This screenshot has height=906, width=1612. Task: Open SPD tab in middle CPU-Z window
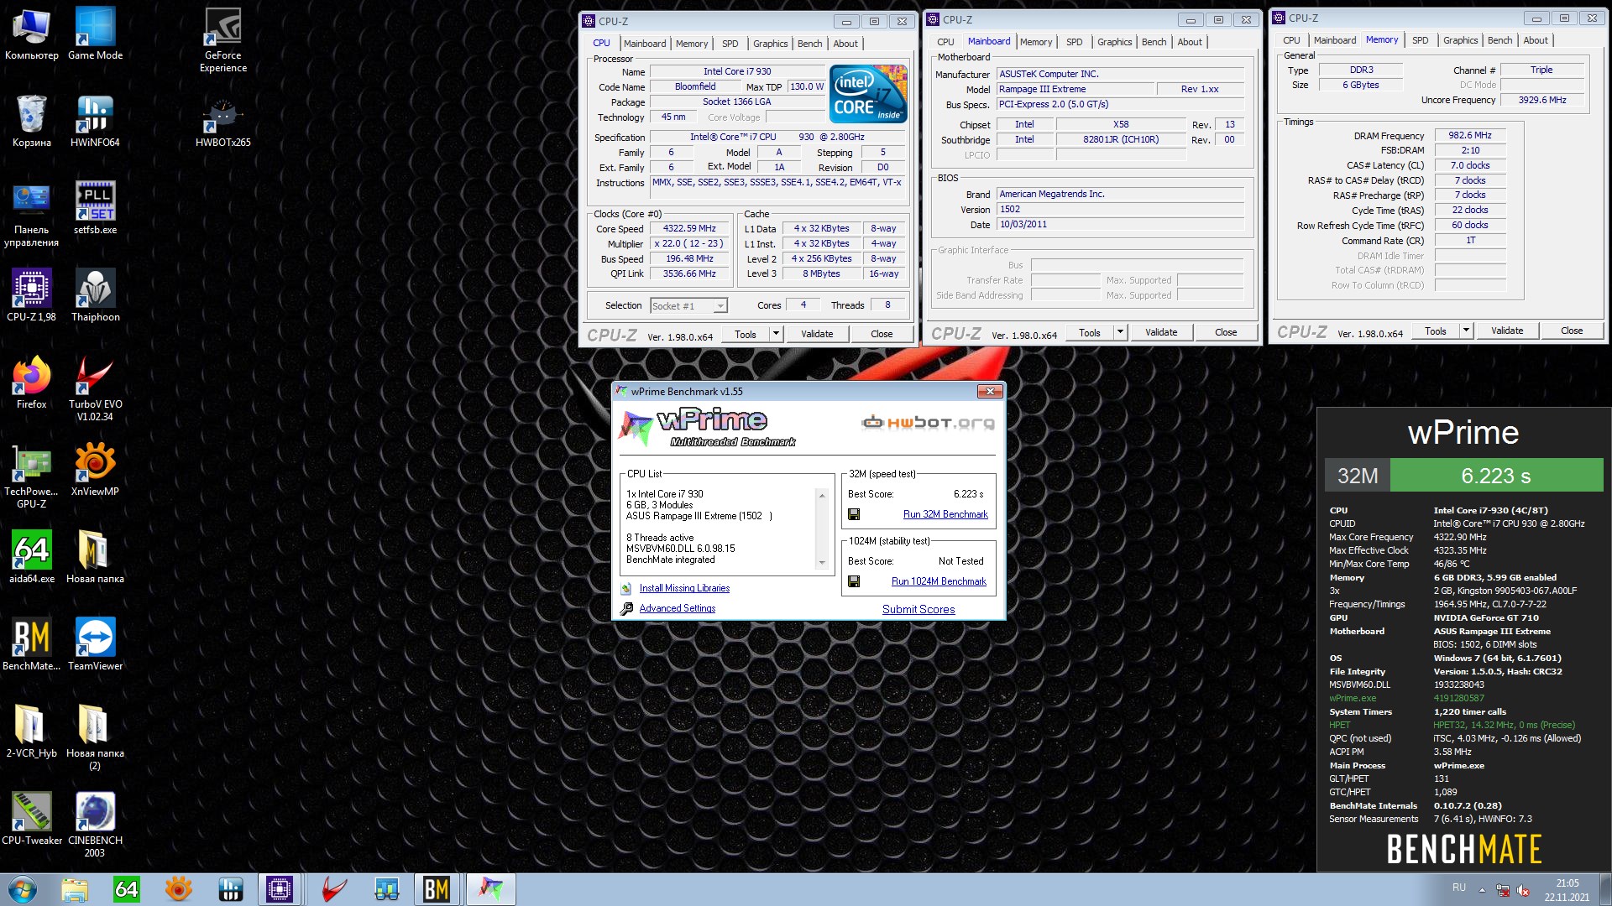1075,42
